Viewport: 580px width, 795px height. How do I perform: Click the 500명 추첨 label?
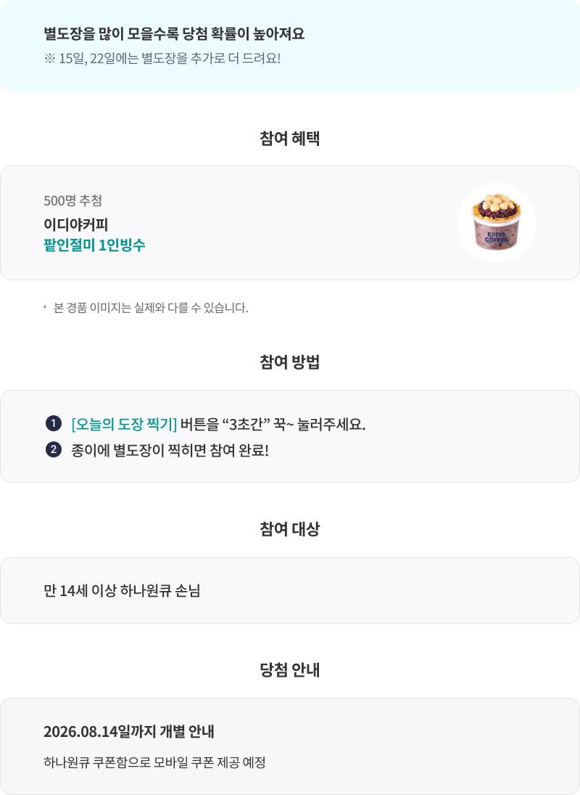(73, 200)
